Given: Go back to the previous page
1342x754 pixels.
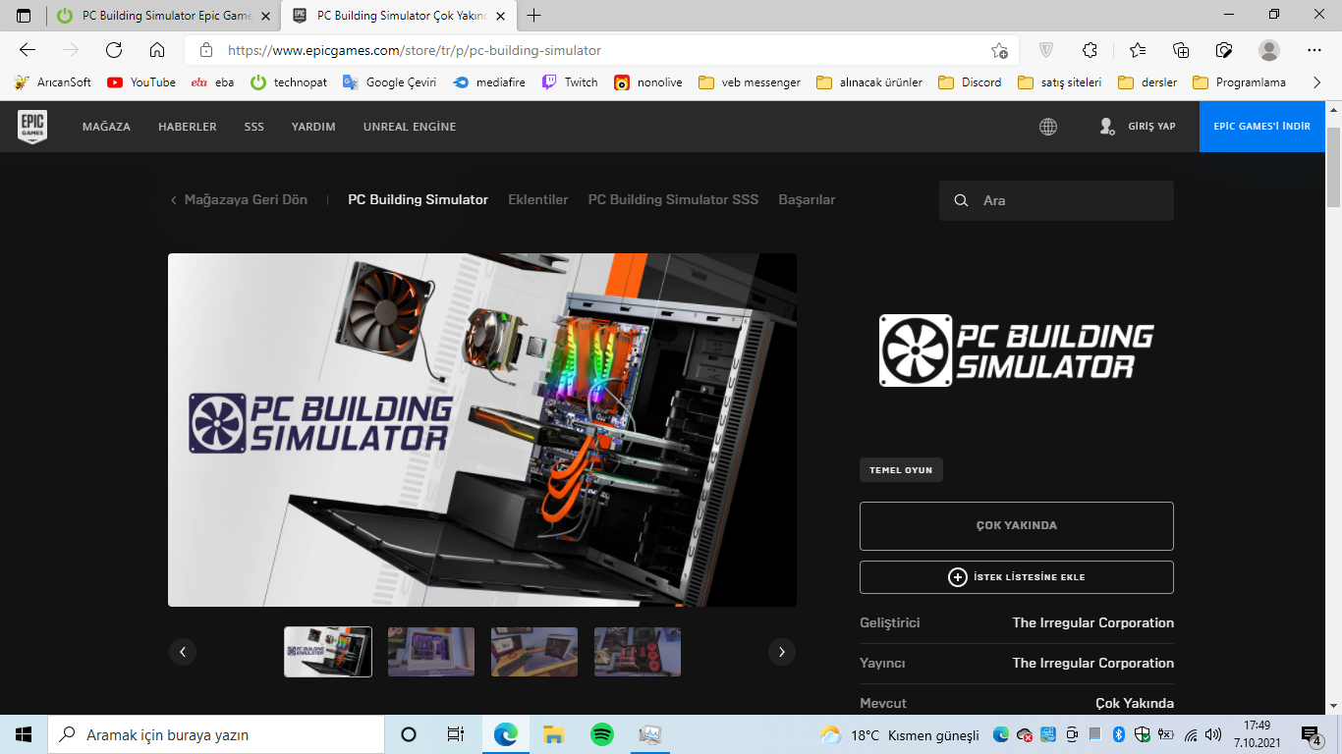Looking at the screenshot, I should tap(28, 50).
